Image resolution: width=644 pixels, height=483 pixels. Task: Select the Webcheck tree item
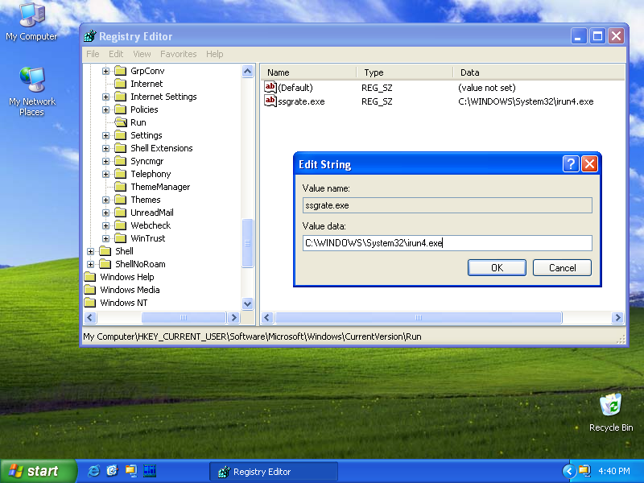[x=151, y=225]
